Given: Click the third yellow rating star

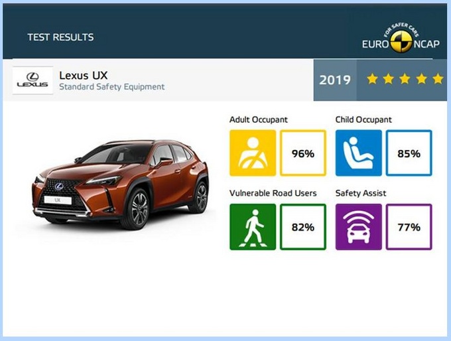Looking at the screenshot, I should pyautogui.click(x=405, y=78).
